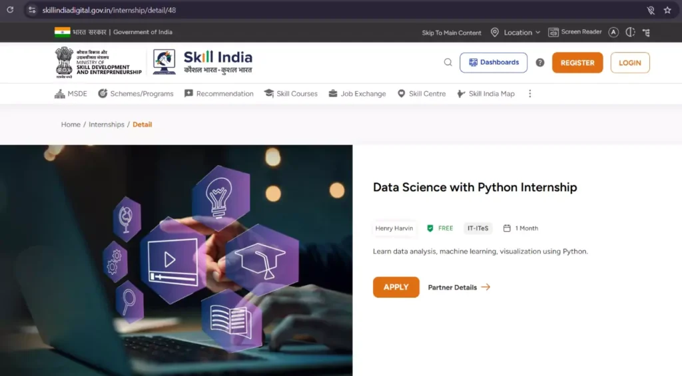Open Skill Centre menu item
Screen dimensions: 682x376
(x=422, y=93)
